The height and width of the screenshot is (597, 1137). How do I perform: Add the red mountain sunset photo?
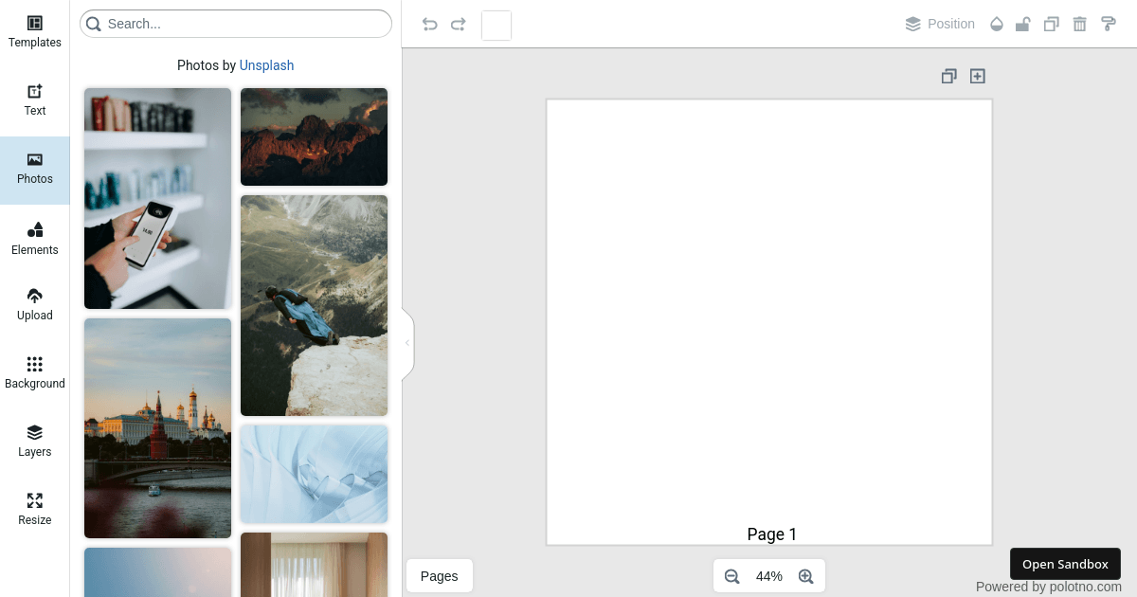tap(314, 136)
